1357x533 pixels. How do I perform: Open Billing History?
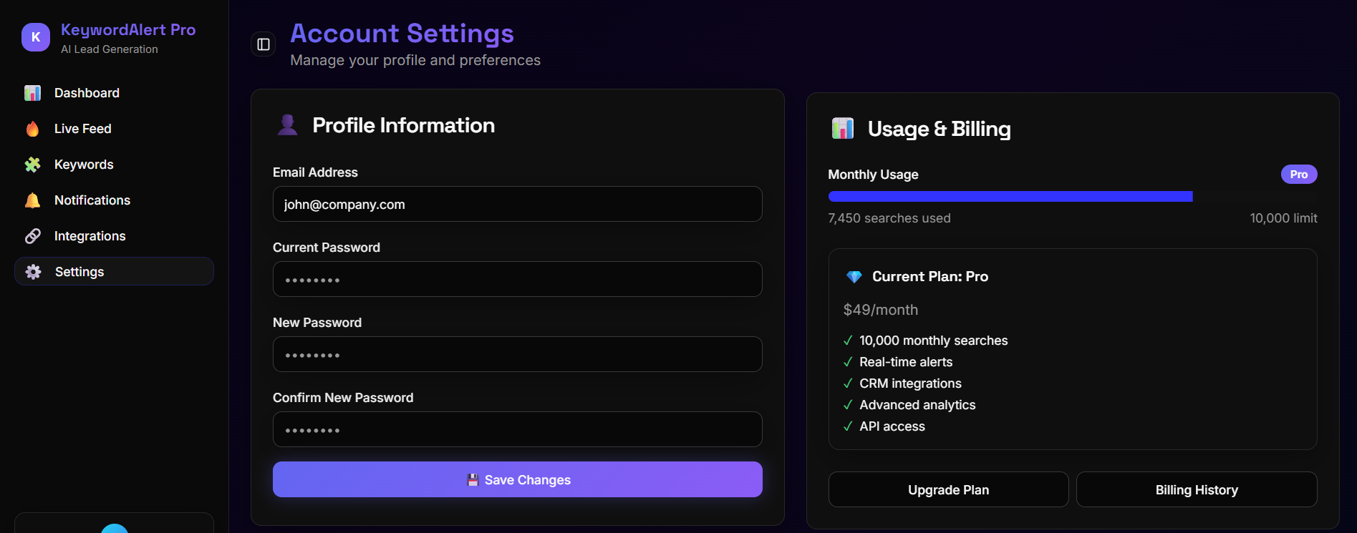pos(1196,490)
